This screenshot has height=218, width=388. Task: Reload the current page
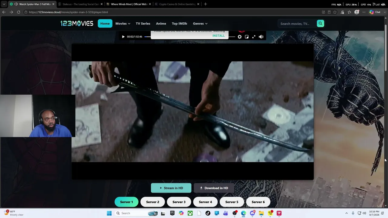[x=18, y=12]
